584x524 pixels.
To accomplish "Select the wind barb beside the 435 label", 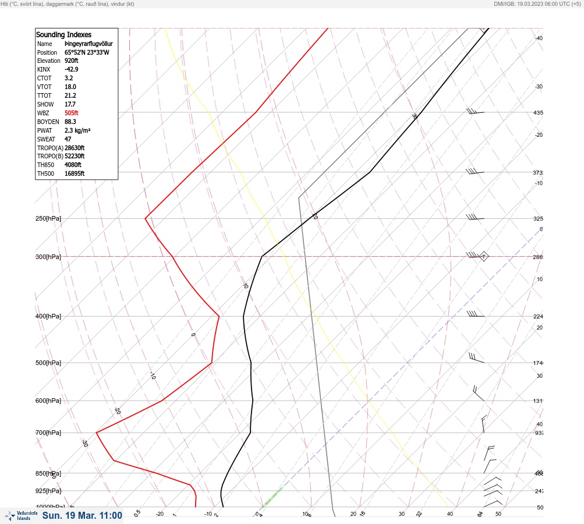I will (x=475, y=111).
